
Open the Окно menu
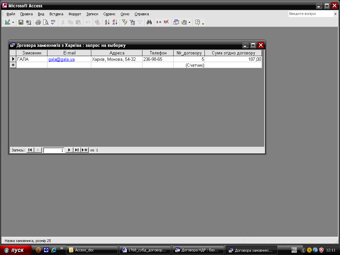125,14
